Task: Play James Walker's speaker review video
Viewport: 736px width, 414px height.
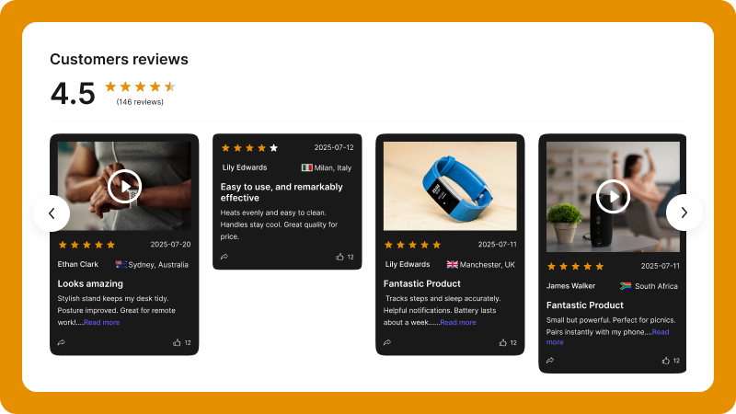Action: tap(613, 196)
